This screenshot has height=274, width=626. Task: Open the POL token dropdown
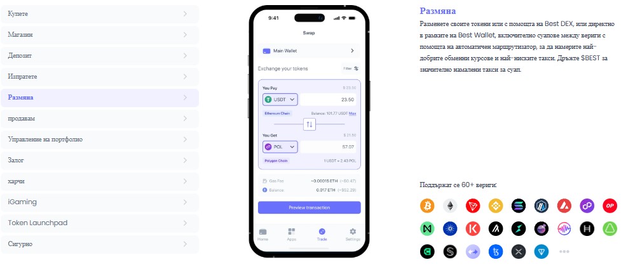pyautogui.click(x=280, y=147)
